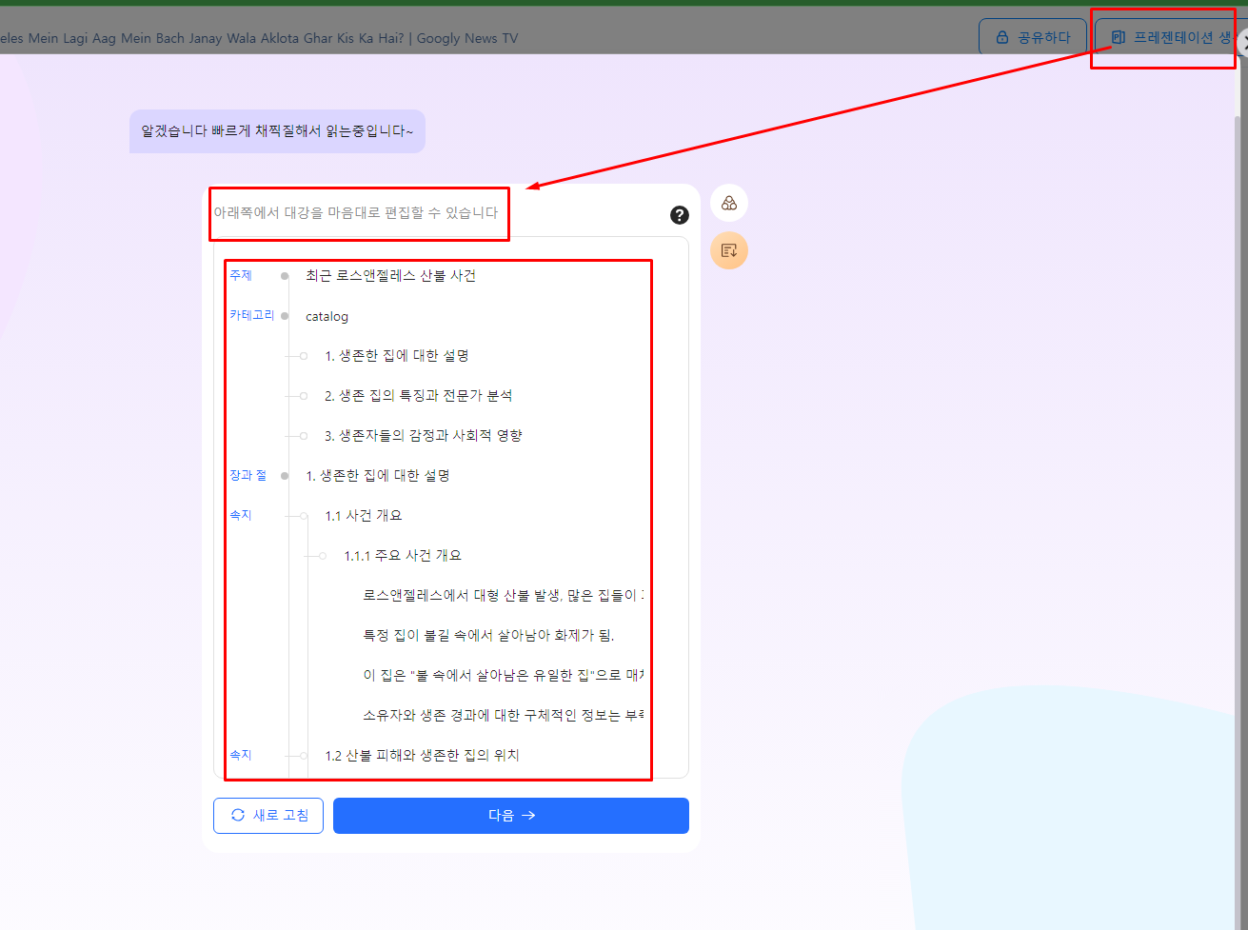Click the circular shapes template icon button
Screen dimensions: 1248x930
pyautogui.click(x=729, y=203)
